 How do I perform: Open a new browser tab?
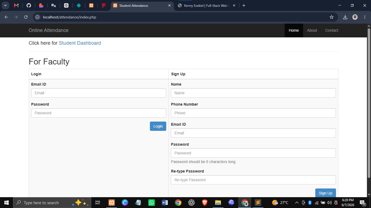coord(244,5)
